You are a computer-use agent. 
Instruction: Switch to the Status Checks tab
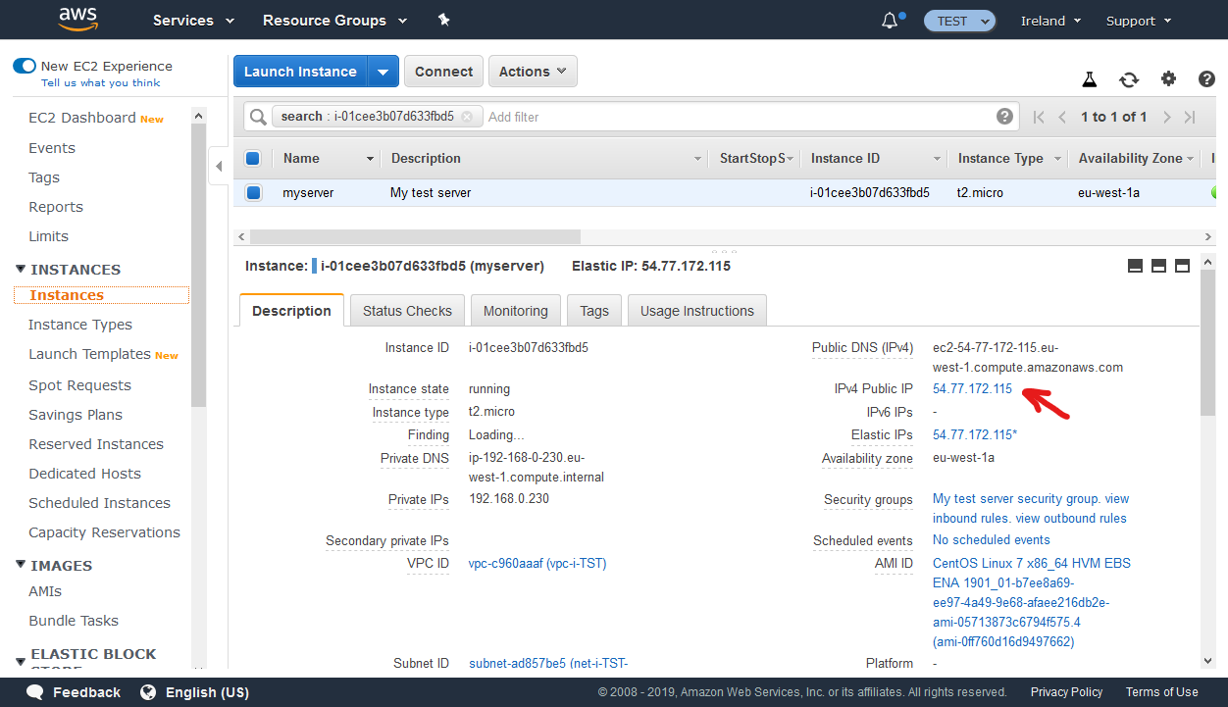(x=407, y=311)
